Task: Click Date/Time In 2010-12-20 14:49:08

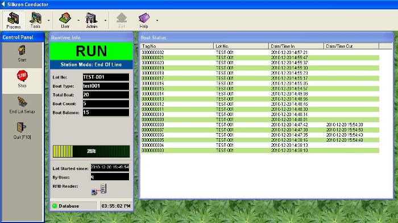Action: tap(289, 94)
